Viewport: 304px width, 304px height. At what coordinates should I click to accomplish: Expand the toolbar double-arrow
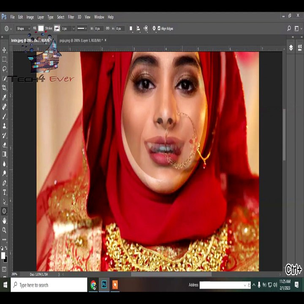click(x=2, y=37)
